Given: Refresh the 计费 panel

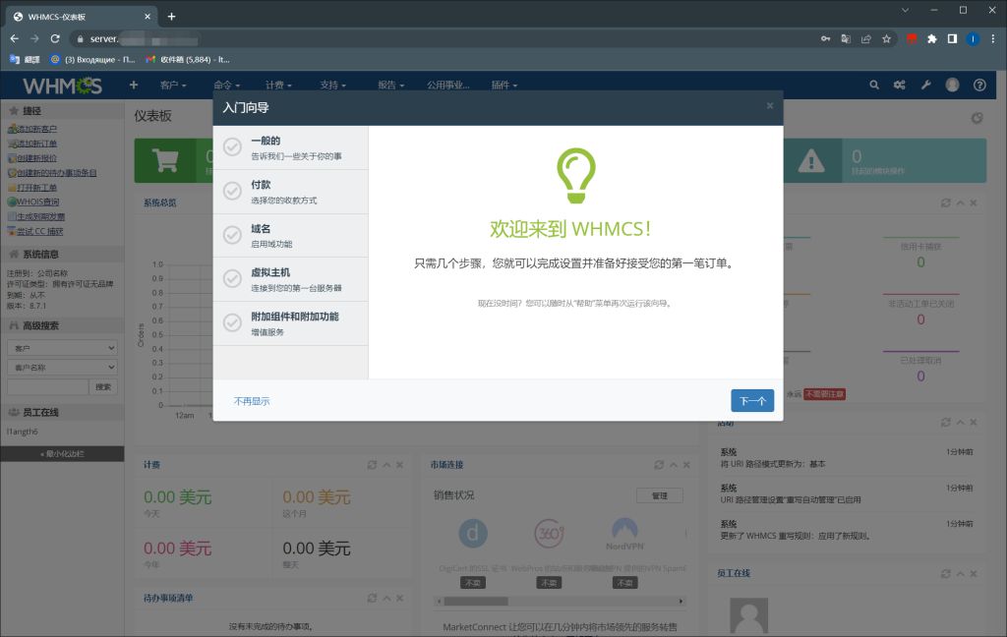Looking at the screenshot, I should [372, 465].
